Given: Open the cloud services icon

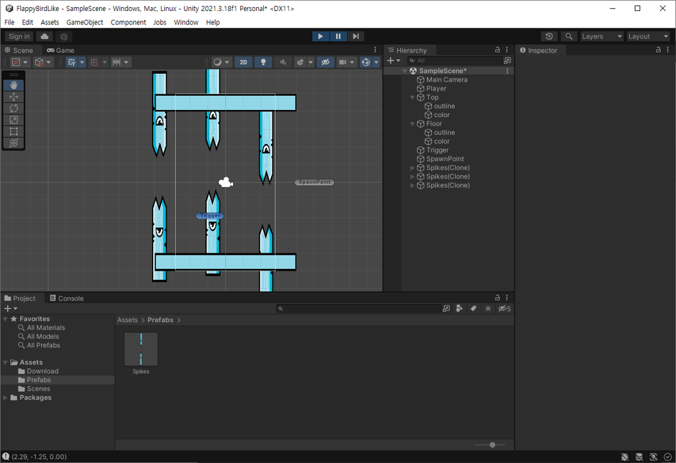Looking at the screenshot, I should [x=44, y=36].
